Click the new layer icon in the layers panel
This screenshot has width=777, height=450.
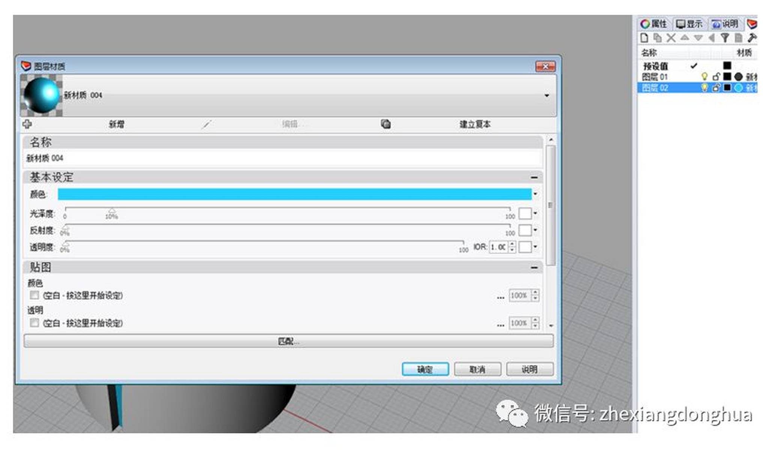click(x=644, y=38)
